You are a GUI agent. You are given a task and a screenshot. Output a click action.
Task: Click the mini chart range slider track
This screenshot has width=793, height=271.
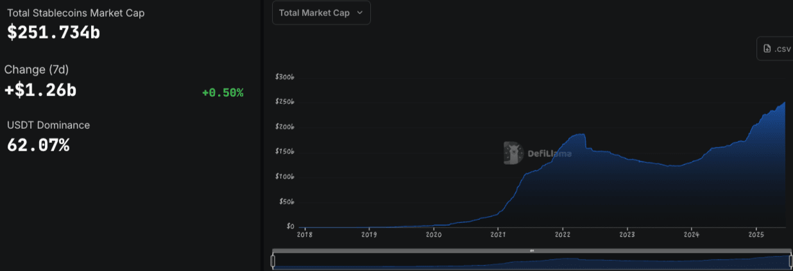click(x=531, y=261)
